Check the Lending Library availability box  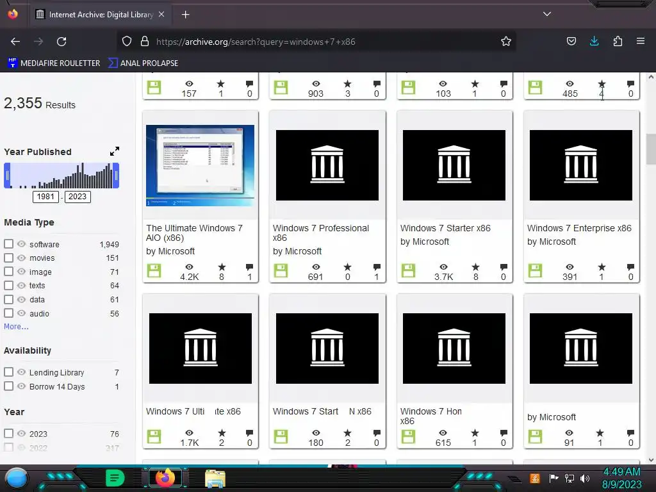pos(8,372)
